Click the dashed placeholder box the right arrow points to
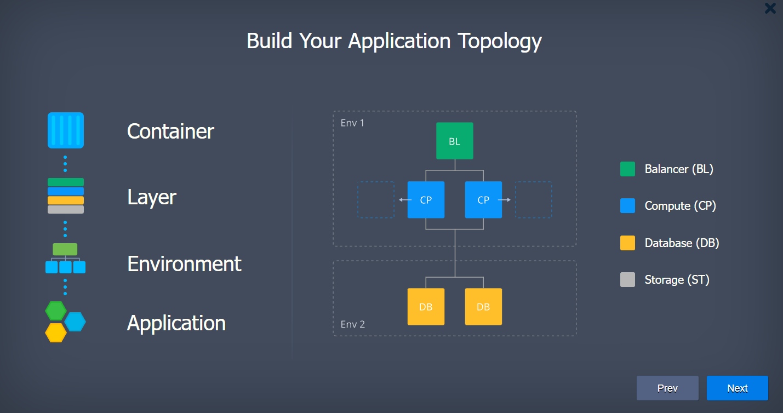 point(534,200)
